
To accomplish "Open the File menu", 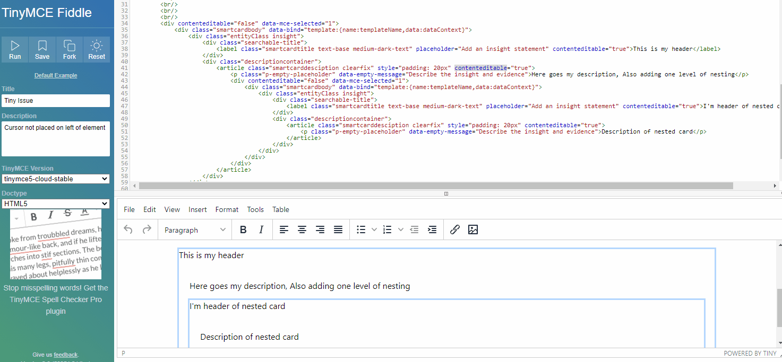I will tap(129, 209).
